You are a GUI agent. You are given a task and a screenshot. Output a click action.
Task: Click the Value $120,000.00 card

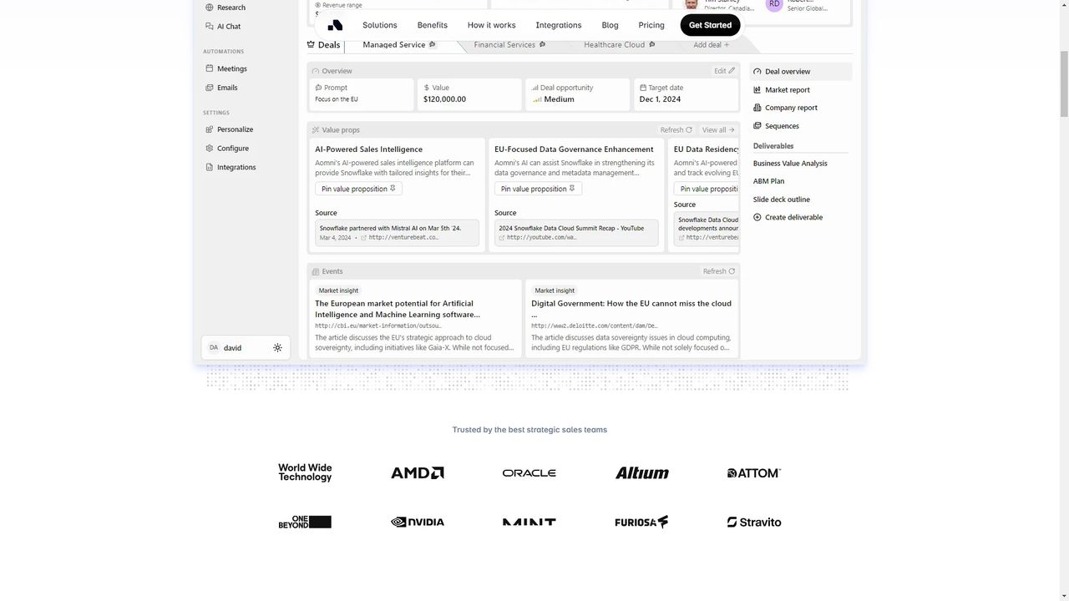click(469, 93)
